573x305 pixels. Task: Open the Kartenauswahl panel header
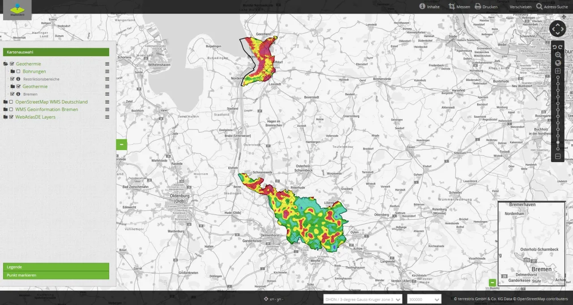coord(56,52)
